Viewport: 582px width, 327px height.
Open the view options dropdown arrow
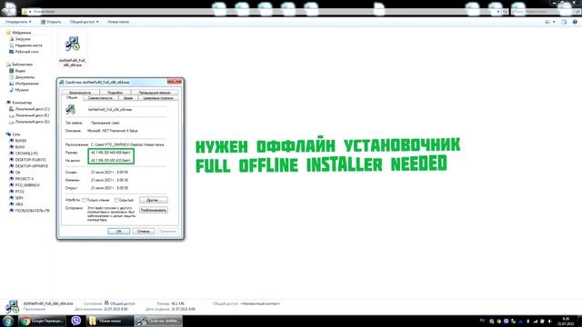554,22
